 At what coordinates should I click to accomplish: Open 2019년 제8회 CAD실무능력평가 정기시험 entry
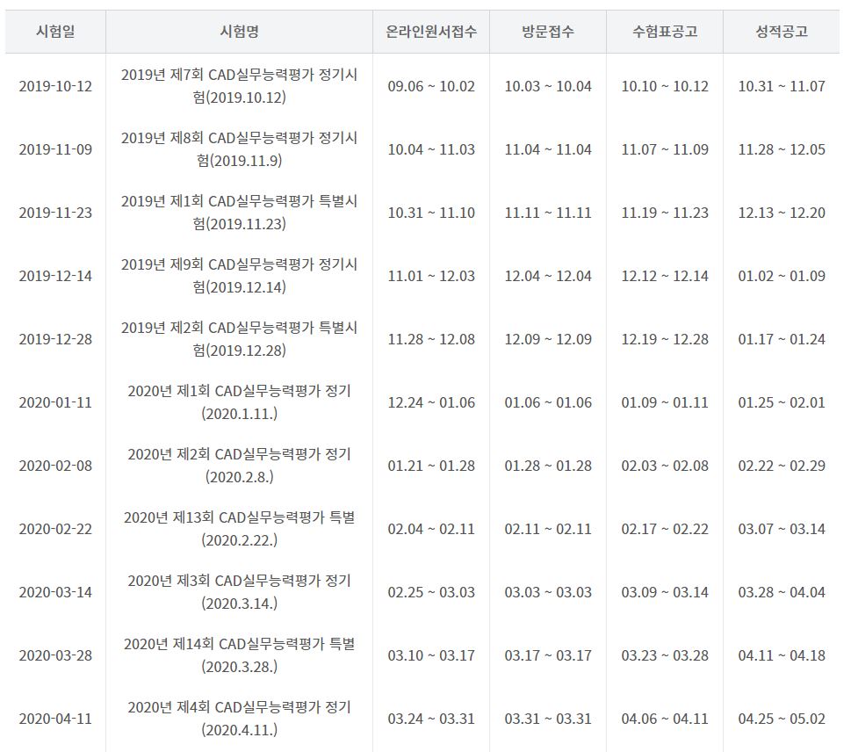point(240,149)
